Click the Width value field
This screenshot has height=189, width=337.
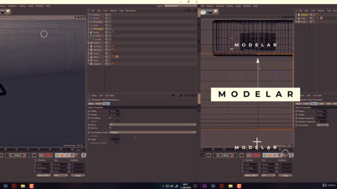(115, 111)
